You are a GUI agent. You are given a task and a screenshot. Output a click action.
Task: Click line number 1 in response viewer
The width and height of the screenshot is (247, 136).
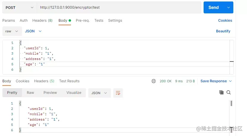12,103
